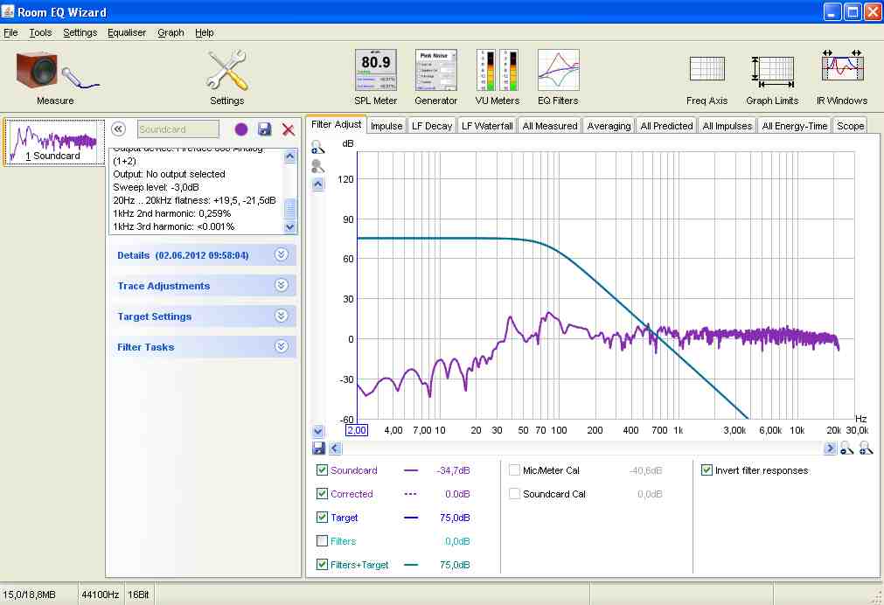Image resolution: width=884 pixels, height=605 pixels.
Task: Click the last magnifier icon under frequency axis
Action: (x=866, y=449)
